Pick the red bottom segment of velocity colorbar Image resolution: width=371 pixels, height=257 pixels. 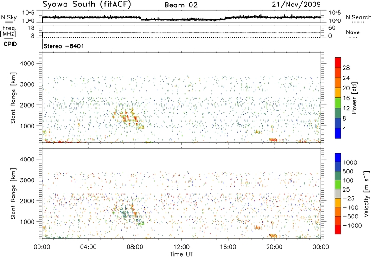[338, 230]
